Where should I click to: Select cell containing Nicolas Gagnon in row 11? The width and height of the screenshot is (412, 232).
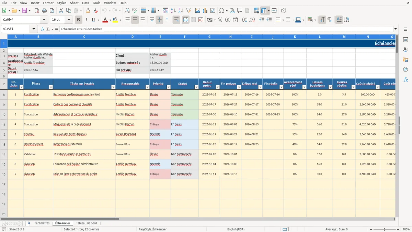tap(132, 124)
